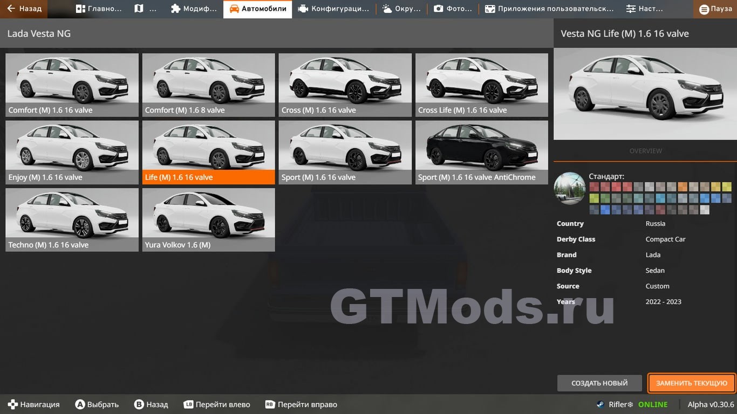The image size is (737, 414).
Task: Click the Lada Vesta NG heading
Action: (39, 33)
